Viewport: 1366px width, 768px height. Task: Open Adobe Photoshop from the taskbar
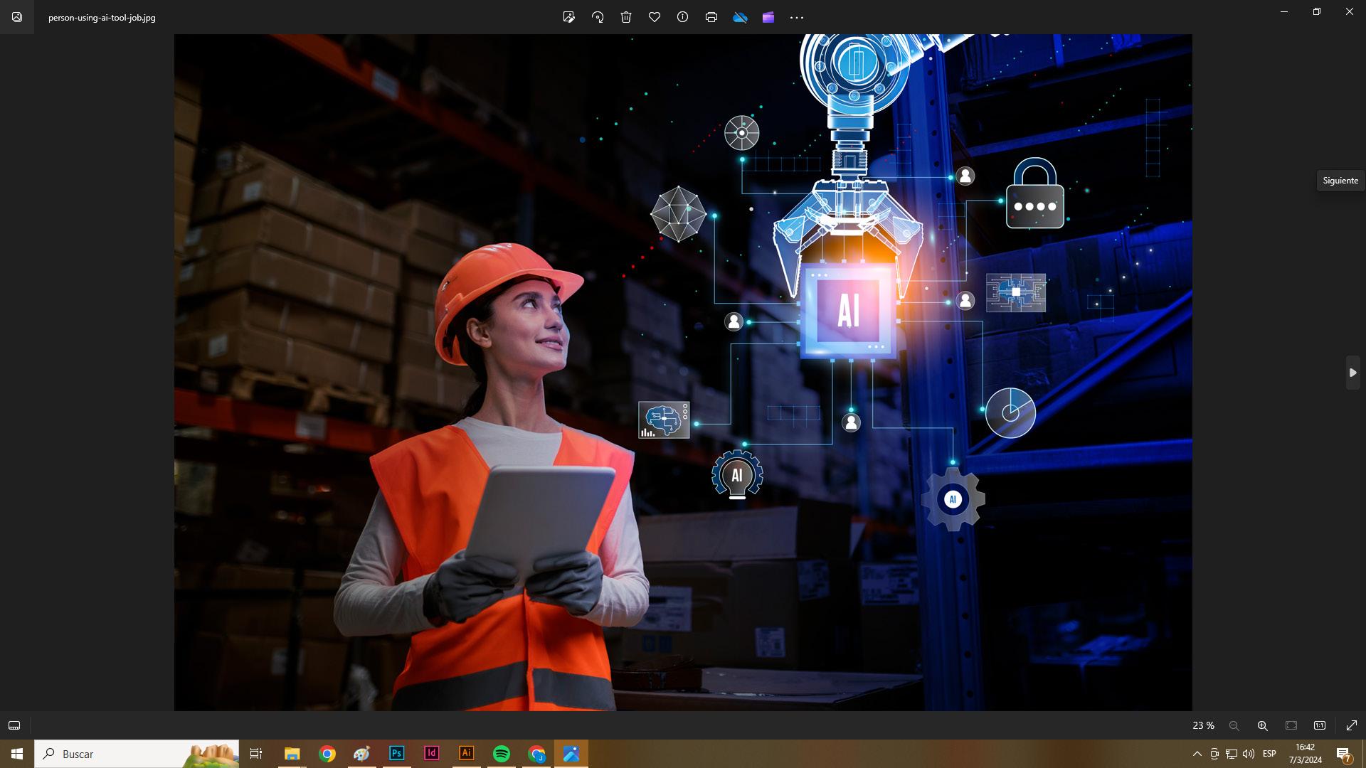tap(397, 754)
